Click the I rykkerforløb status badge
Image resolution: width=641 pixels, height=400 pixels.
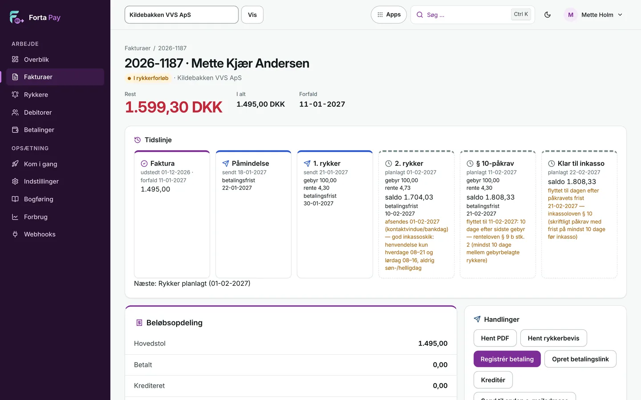pos(148,78)
